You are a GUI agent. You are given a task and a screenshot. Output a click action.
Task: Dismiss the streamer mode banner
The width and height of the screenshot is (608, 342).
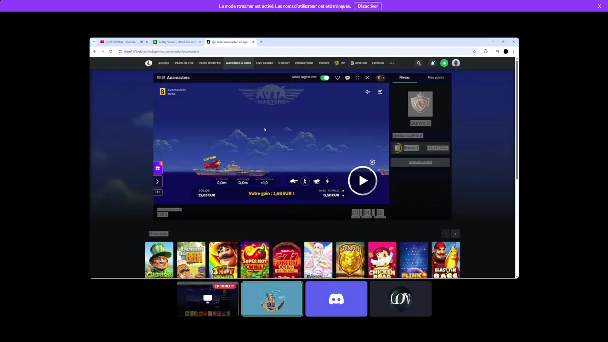coord(599,6)
